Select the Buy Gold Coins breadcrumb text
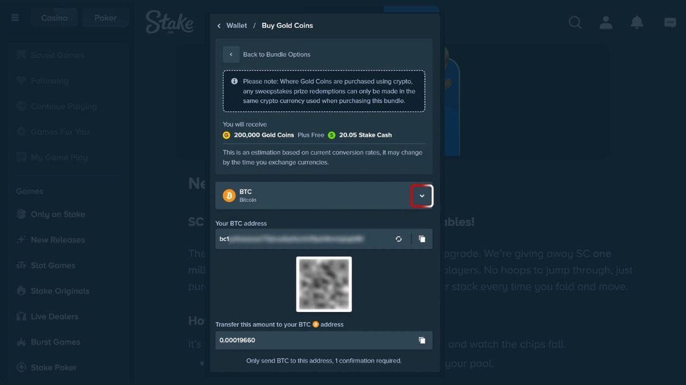 287,26
